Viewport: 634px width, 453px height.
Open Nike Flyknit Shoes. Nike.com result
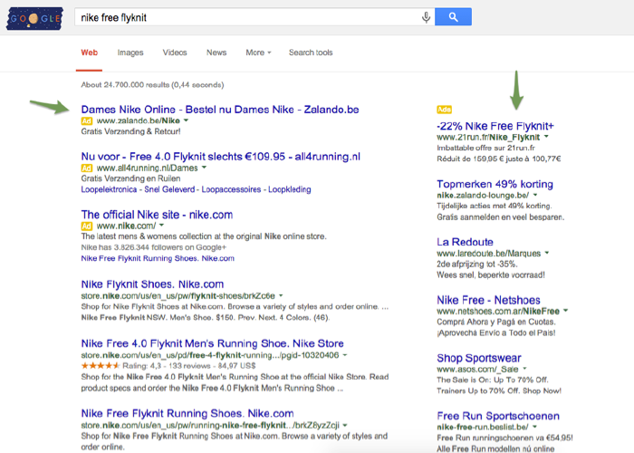(152, 284)
